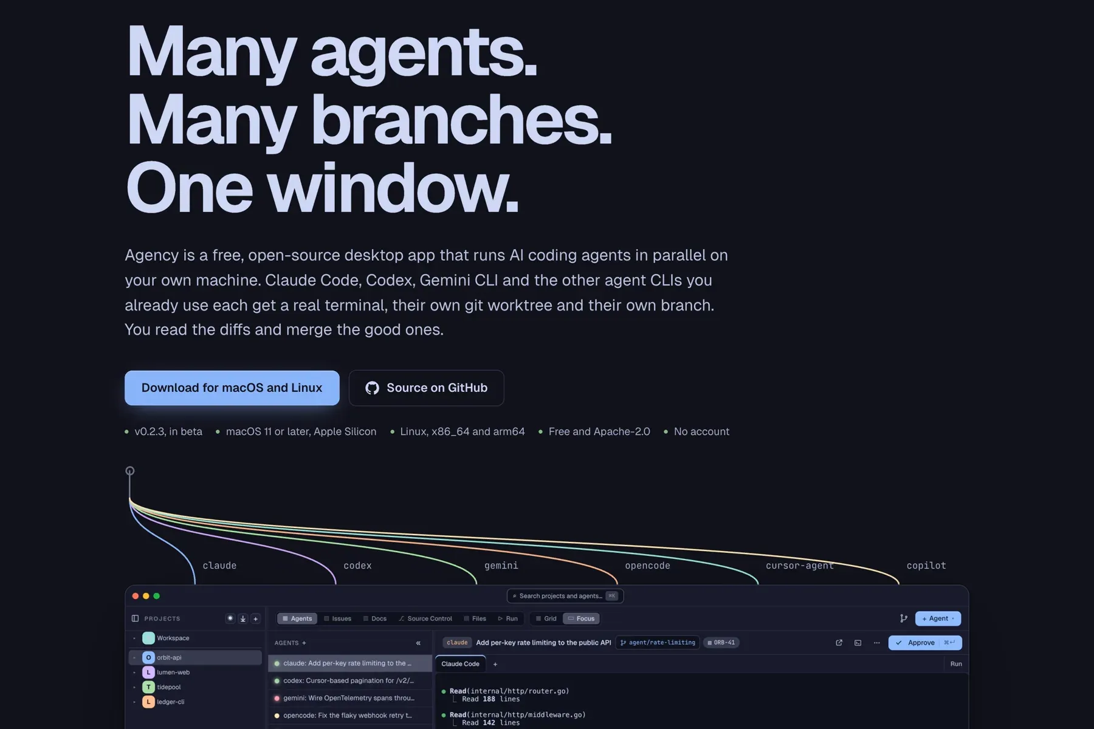Expand the tidepool project arrow
This screenshot has height=729, width=1094.
(134, 687)
